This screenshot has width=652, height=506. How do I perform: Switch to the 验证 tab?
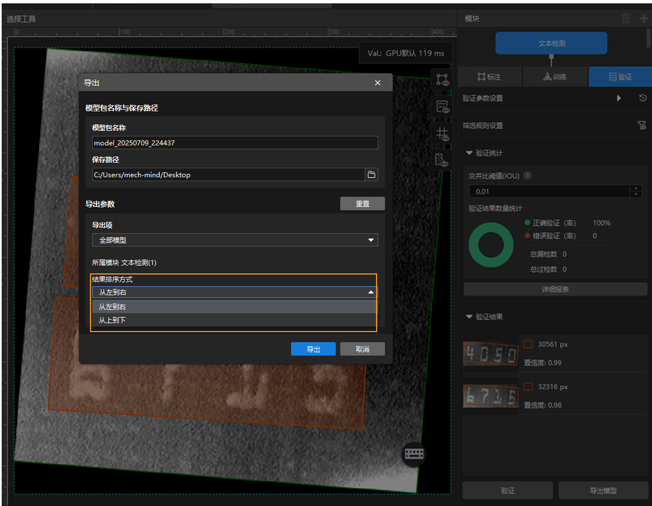coord(620,77)
